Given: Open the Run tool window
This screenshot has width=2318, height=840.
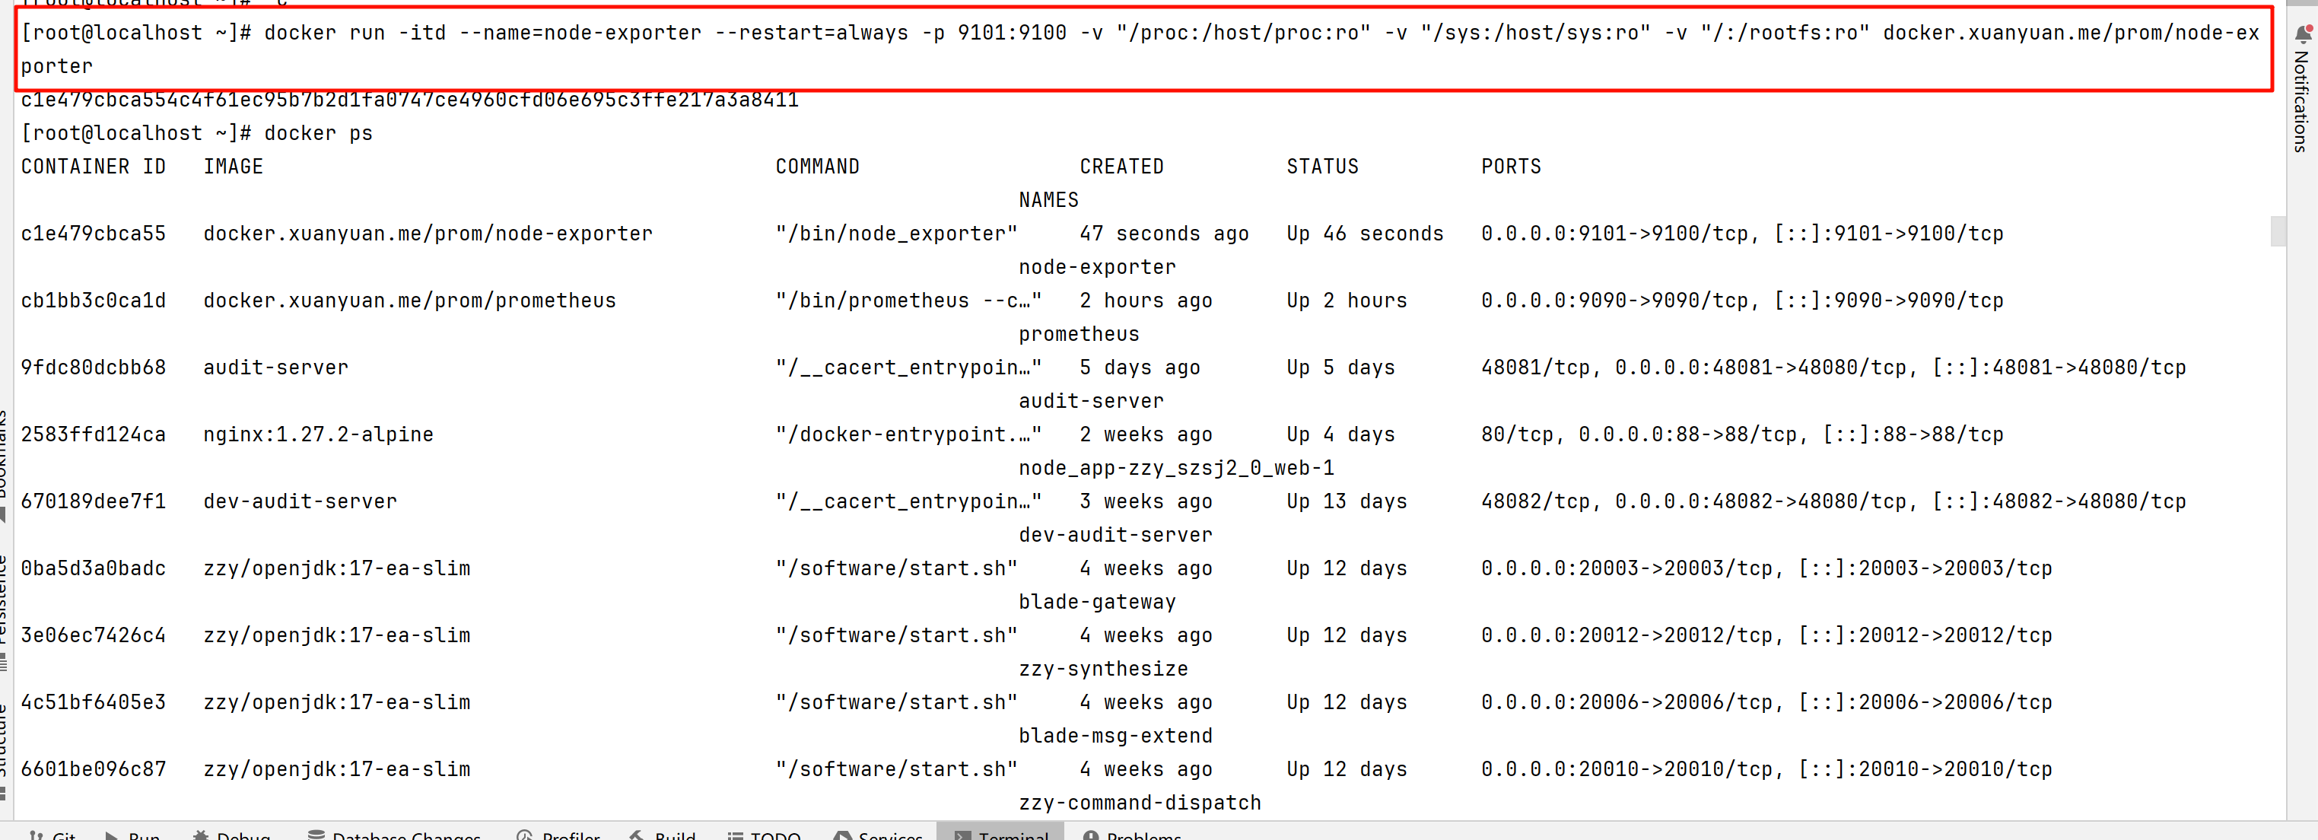Looking at the screenshot, I should (132, 835).
